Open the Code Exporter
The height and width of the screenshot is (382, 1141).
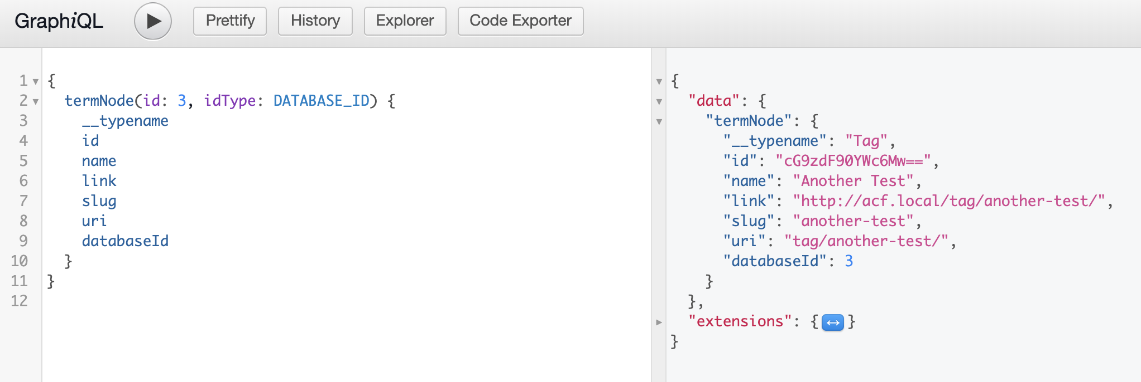coord(521,21)
